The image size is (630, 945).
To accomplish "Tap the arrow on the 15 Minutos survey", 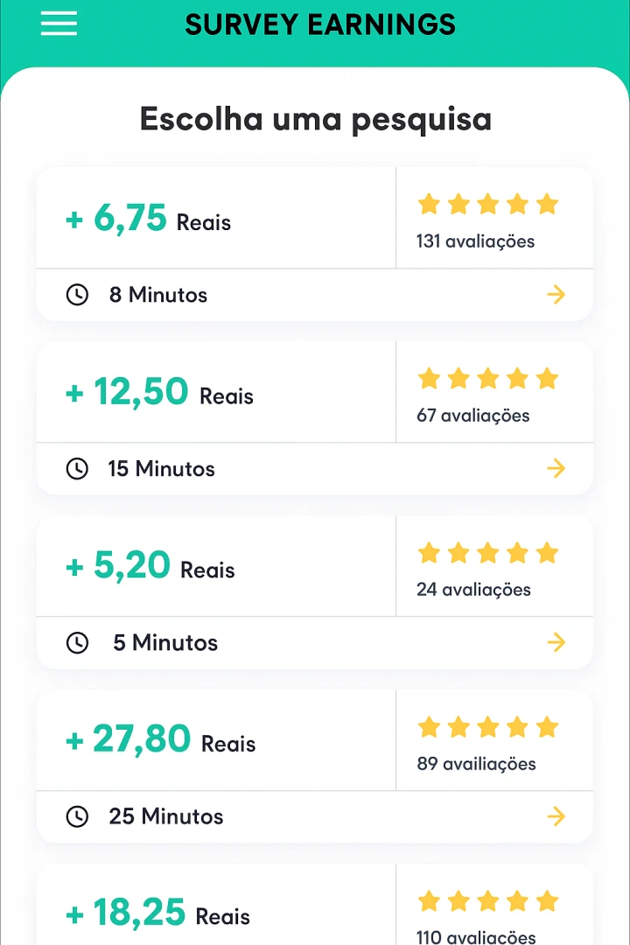I will pyautogui.click(x=556, y=469).
